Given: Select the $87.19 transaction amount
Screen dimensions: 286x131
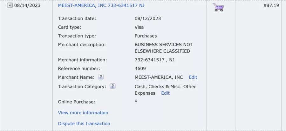Looking at the screenshot, I should pyautogui.click(x=271, y=5).
